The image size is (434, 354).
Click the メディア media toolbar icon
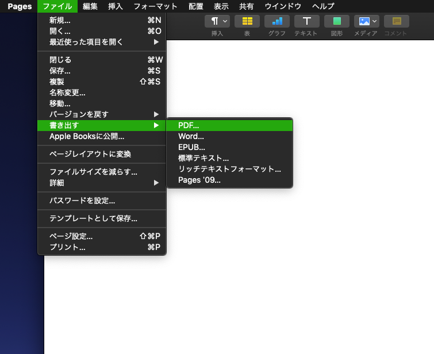(364, 21)
